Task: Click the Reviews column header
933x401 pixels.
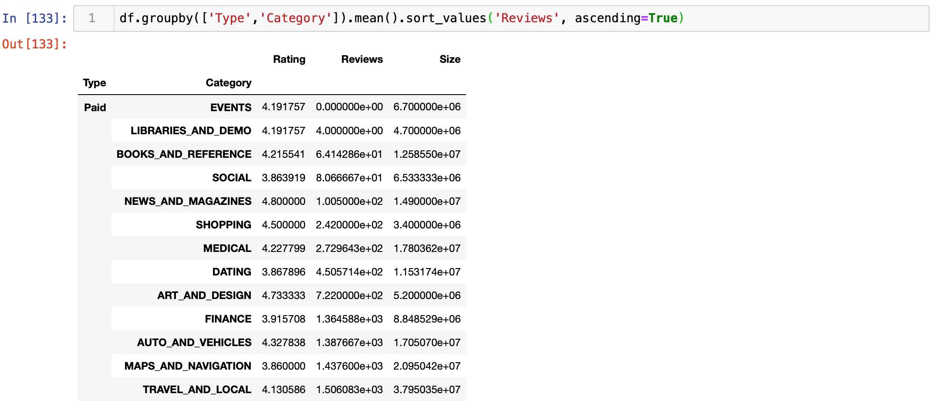Action: coord(362,59)
